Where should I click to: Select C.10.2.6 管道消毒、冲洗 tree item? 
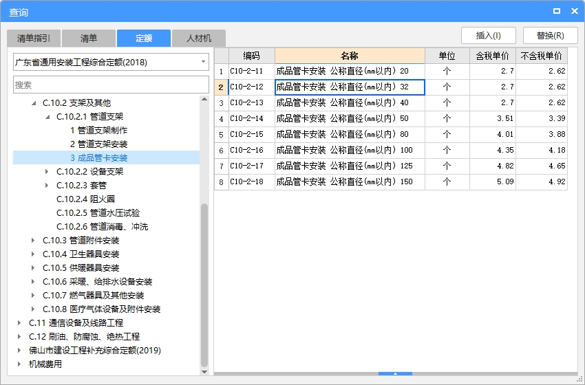(x=103, y=227)
